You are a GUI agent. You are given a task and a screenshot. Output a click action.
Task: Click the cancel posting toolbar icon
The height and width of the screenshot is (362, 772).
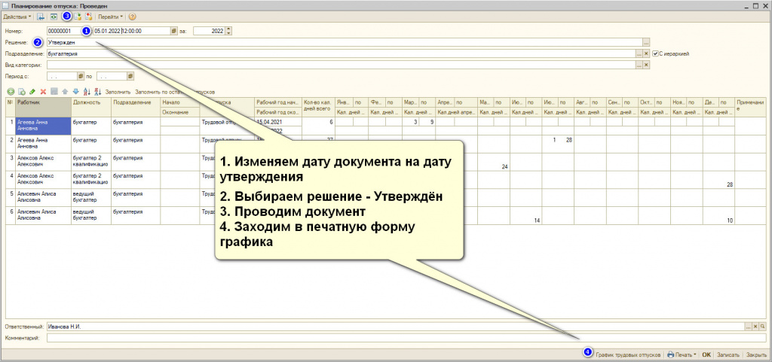coord(89,17)
